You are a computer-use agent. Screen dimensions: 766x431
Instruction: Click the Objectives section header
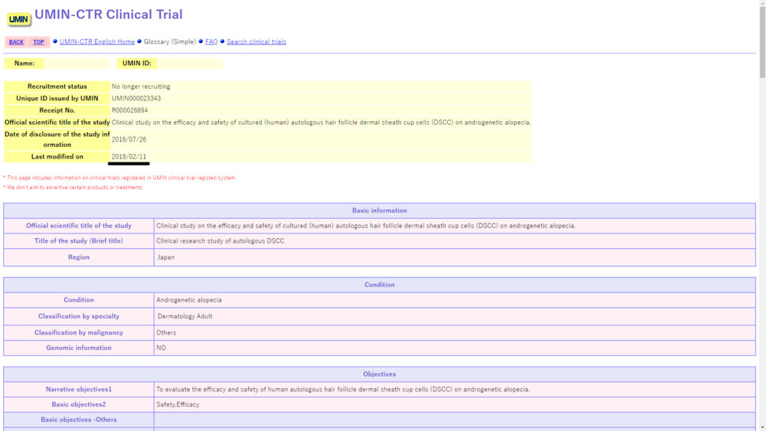tap(379, 374)
